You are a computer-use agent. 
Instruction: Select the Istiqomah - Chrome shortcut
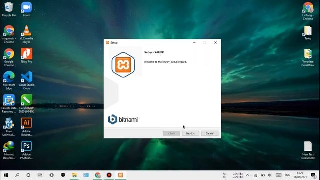(x=9, y=34)
